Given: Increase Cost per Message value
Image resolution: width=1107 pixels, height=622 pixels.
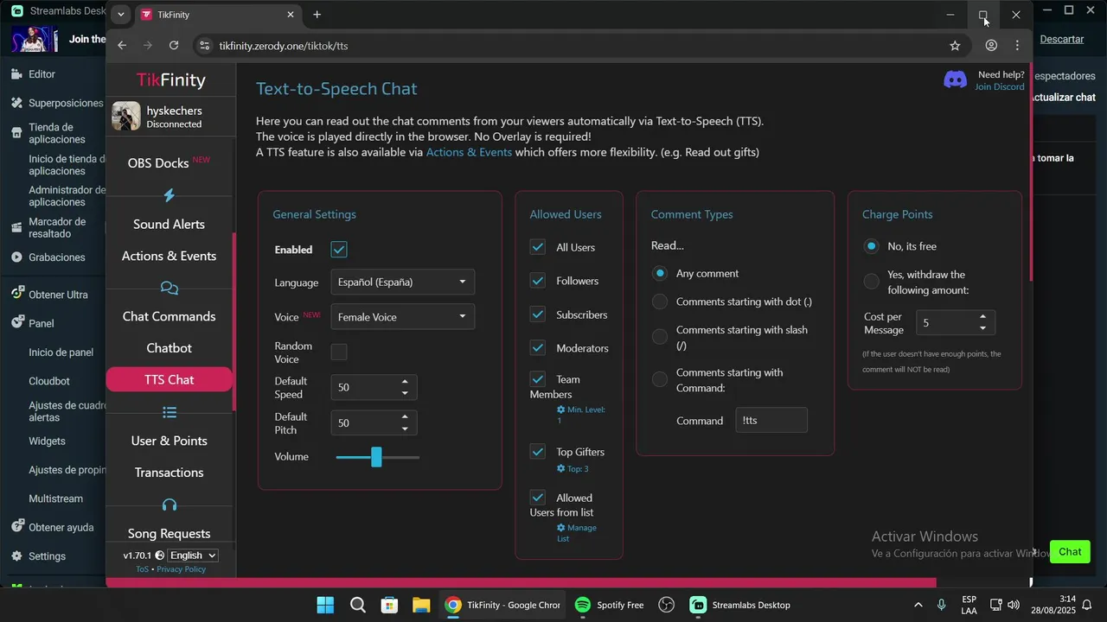Looking at the screenshot, I should click(x=982, y=317).
